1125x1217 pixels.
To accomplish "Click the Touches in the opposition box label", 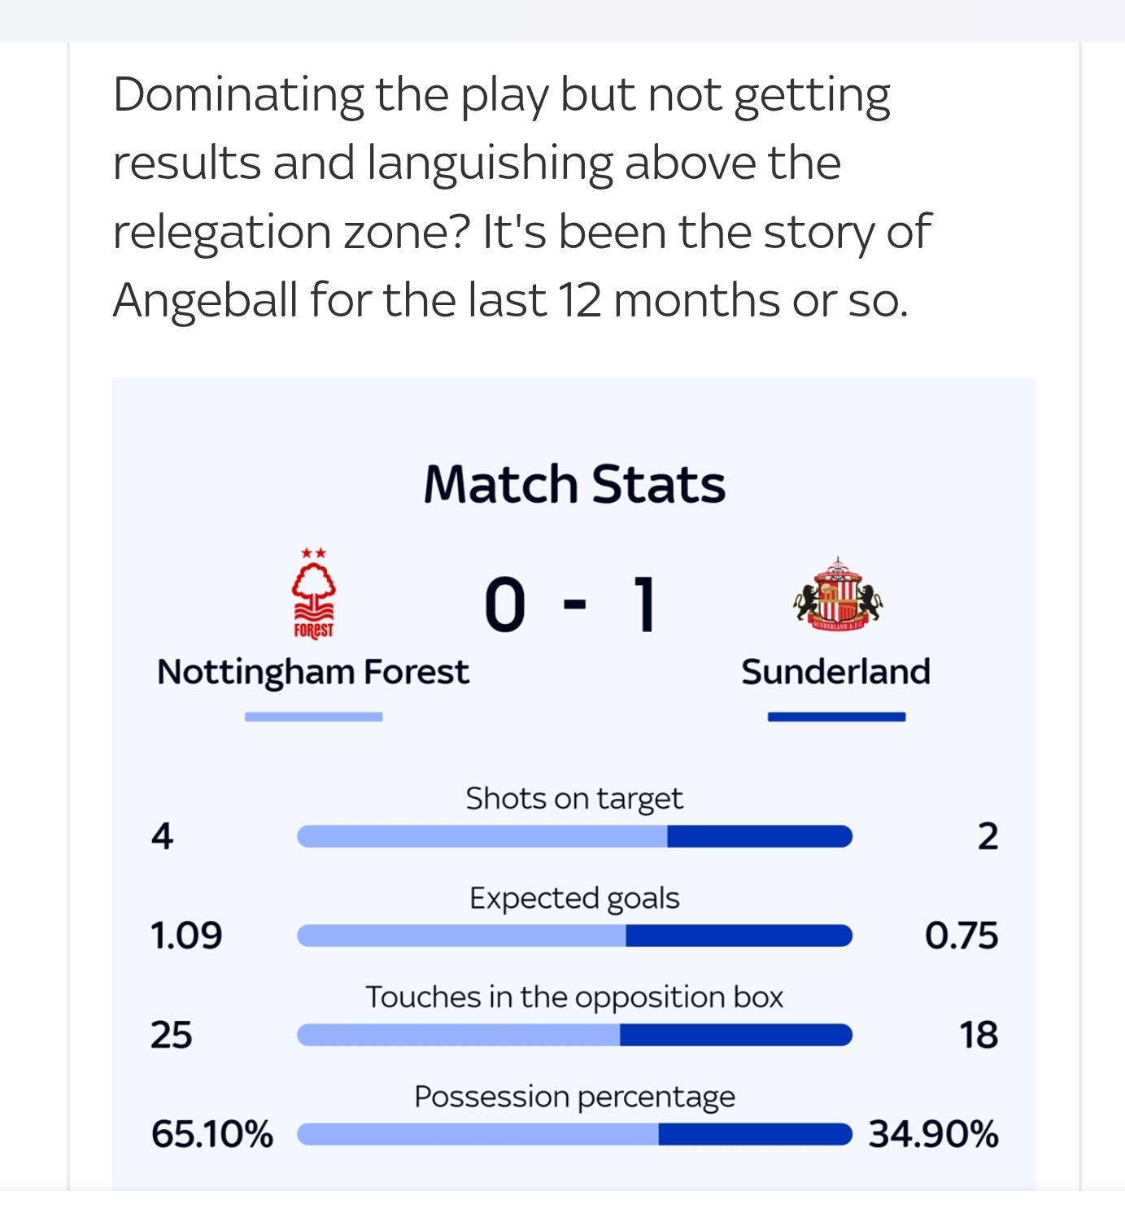I will 574,997.
